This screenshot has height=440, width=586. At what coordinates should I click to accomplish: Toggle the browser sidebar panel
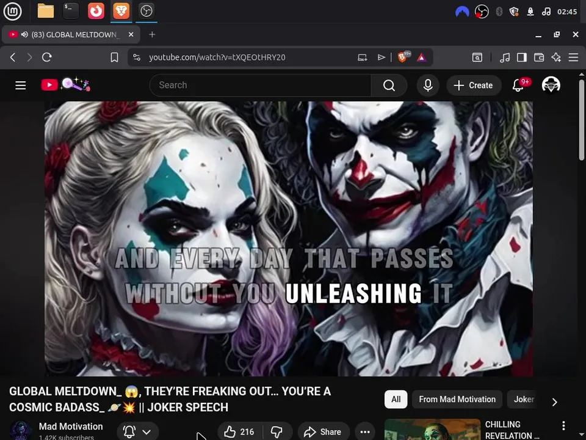(x=522, y=57)
